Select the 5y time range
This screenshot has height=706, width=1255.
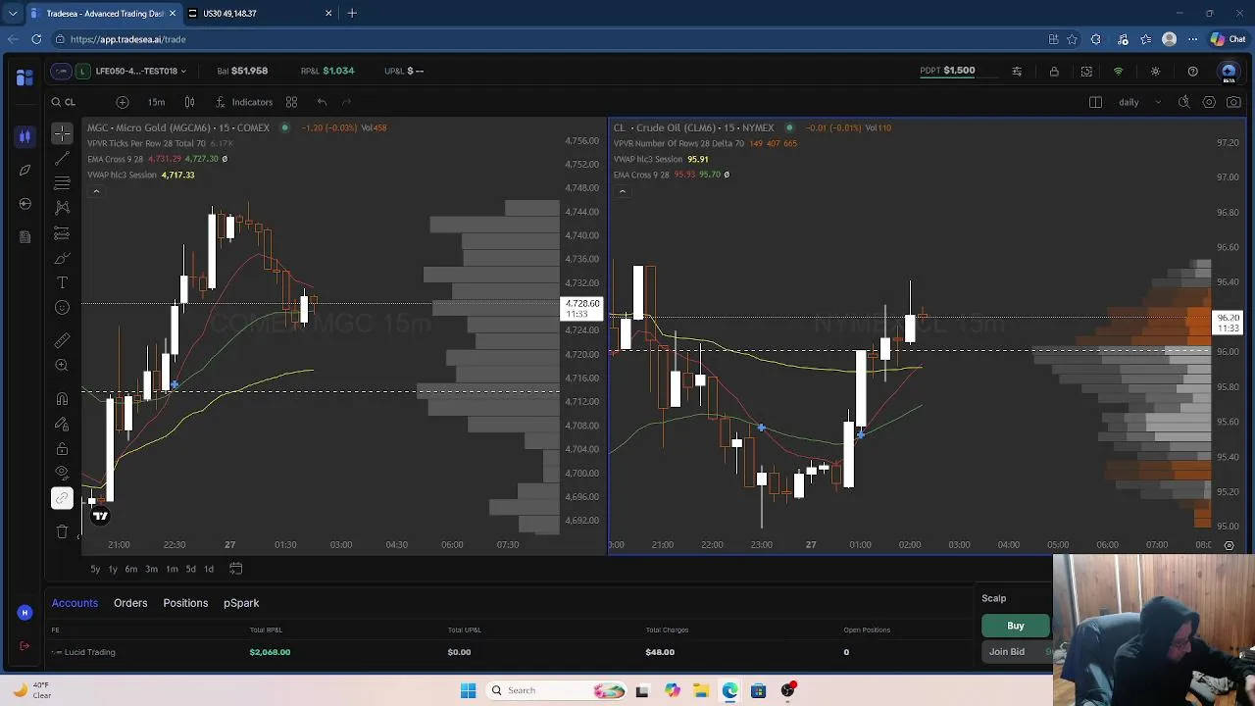point(95,569)
